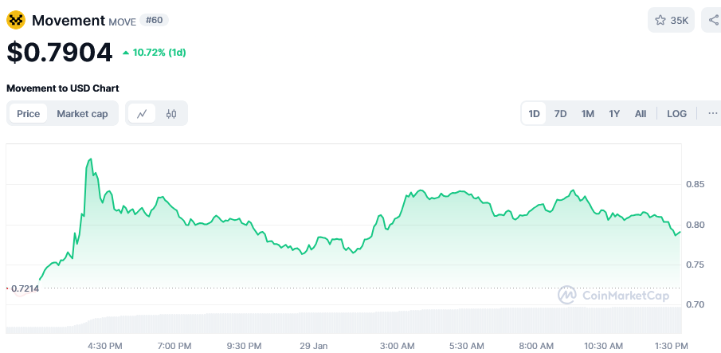Click the 4:30 PM x-axis label
Viewport: 721px width, 353px height.
[x=105, y=346]
